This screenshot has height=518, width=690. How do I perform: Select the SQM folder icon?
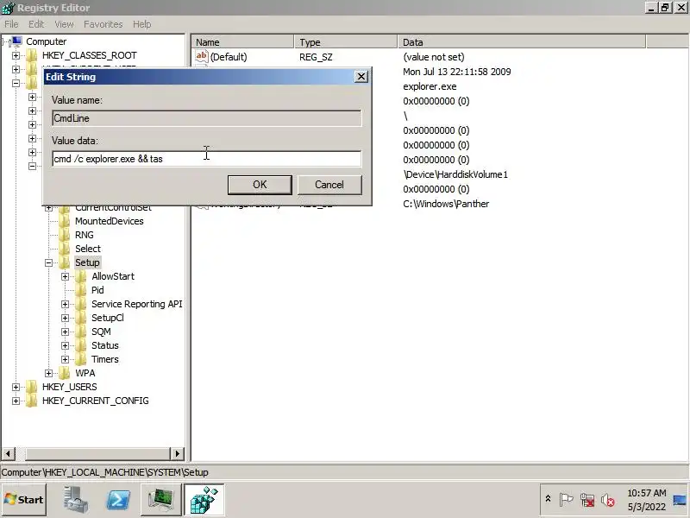(x=81, y=332)
